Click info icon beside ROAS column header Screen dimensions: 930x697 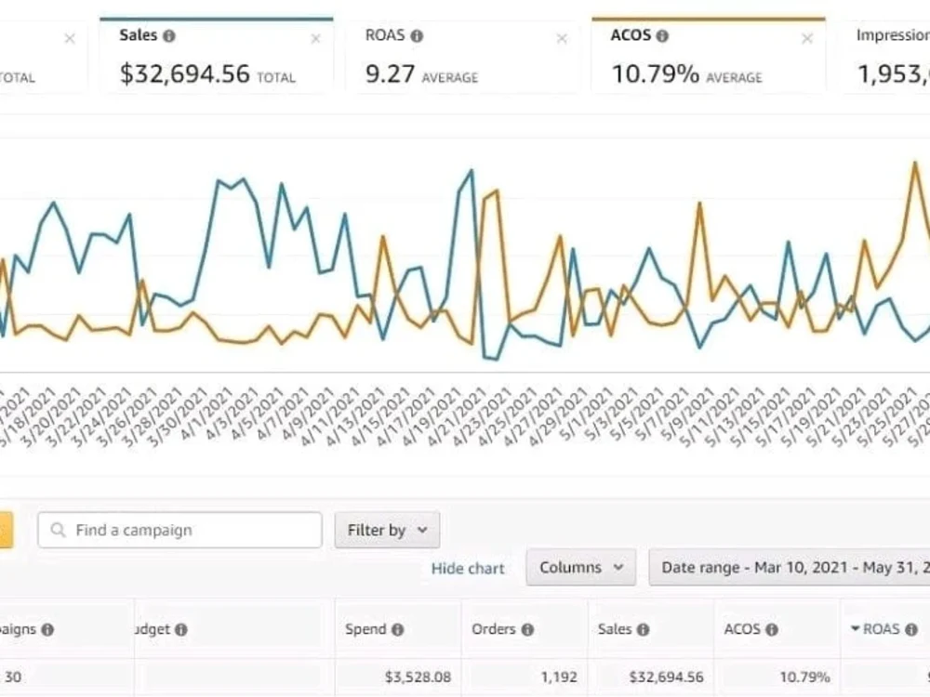[x=911, y=629]
